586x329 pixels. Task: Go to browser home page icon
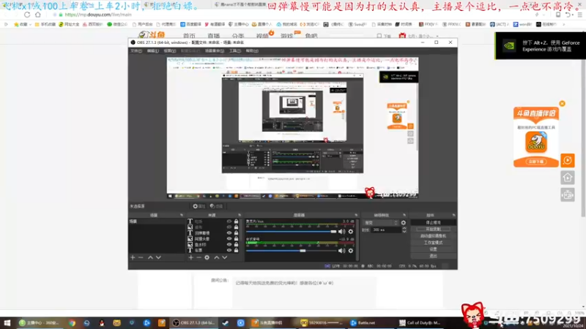[38, 15]
